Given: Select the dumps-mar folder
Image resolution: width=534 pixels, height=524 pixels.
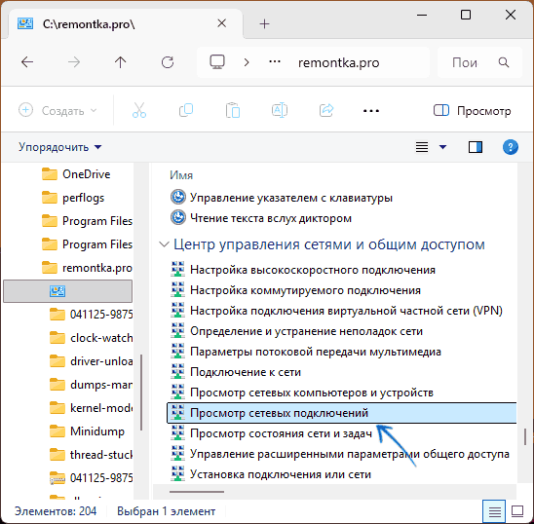Looking at the screenshot, I should (91, 385).
